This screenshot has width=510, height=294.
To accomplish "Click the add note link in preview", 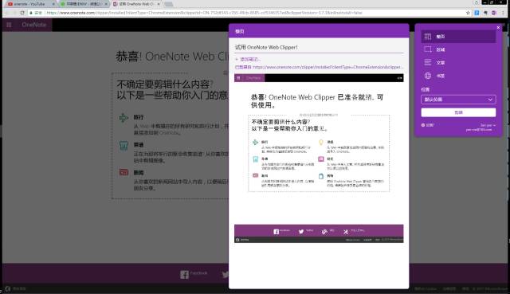I will (247, 59).
